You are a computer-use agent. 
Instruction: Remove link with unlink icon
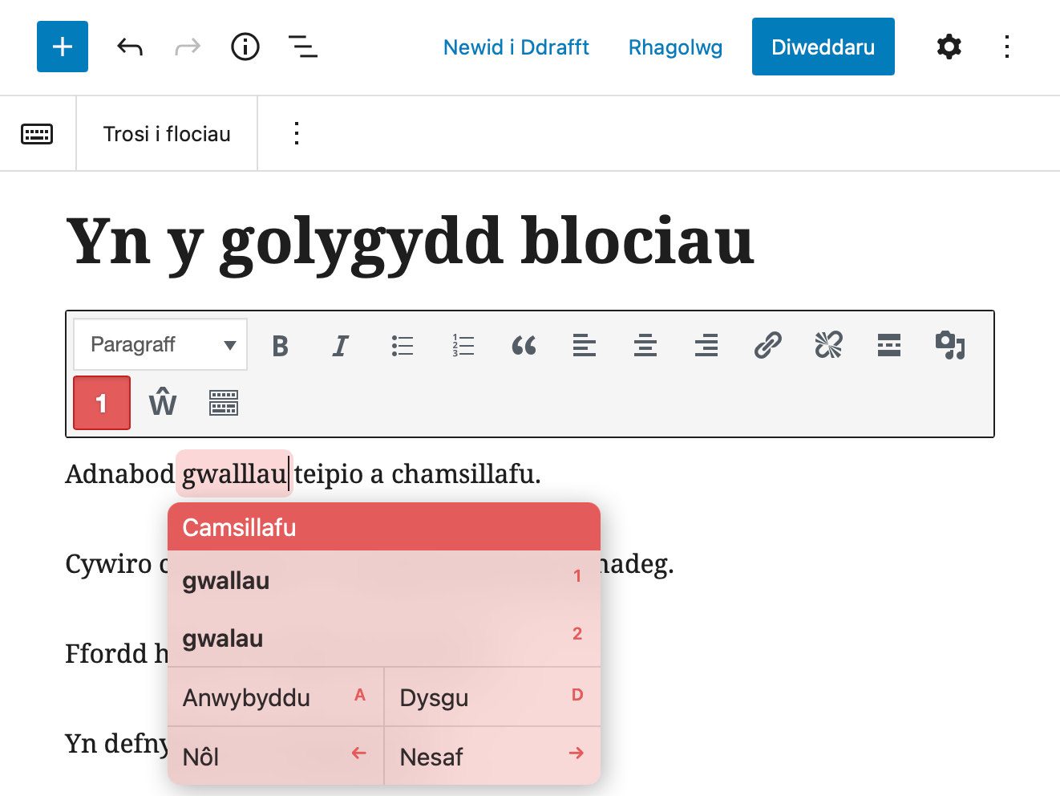828,346
